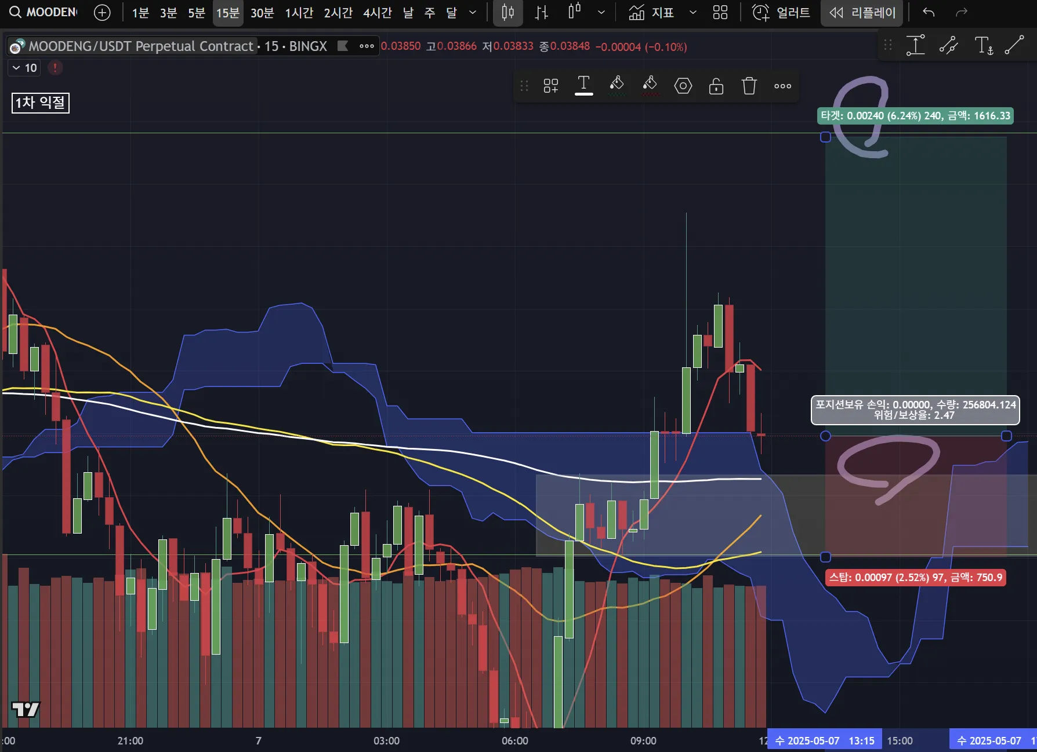Click the 09:00 time axis label
Screen dimensions: 1037x752
643,741
